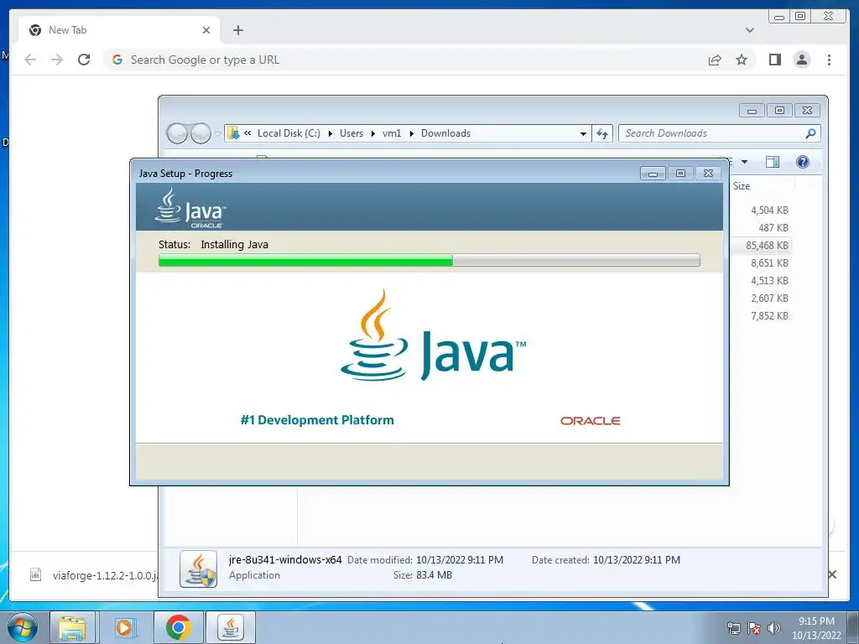Click the Chrome back arrow

point(30,60)
